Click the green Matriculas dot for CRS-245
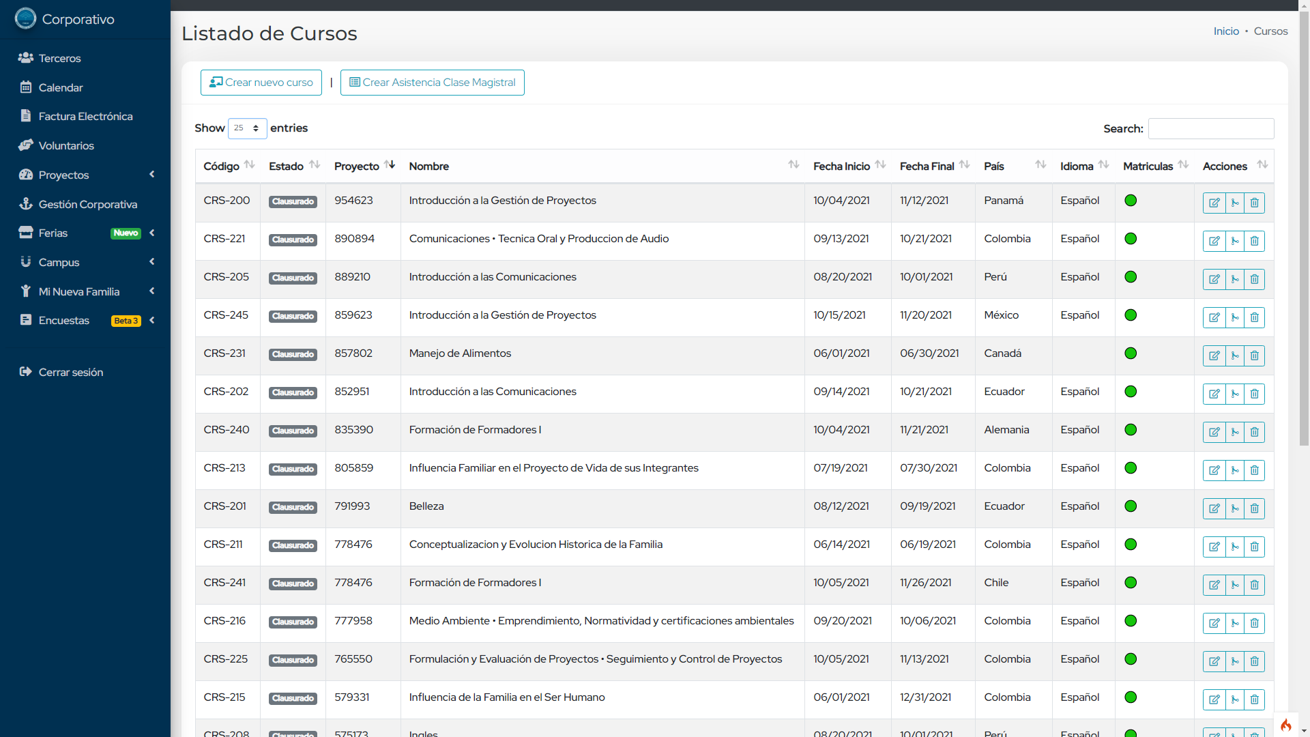Image resolution: width=1310 pixels, height=737 pixels. coord(1131,315)
